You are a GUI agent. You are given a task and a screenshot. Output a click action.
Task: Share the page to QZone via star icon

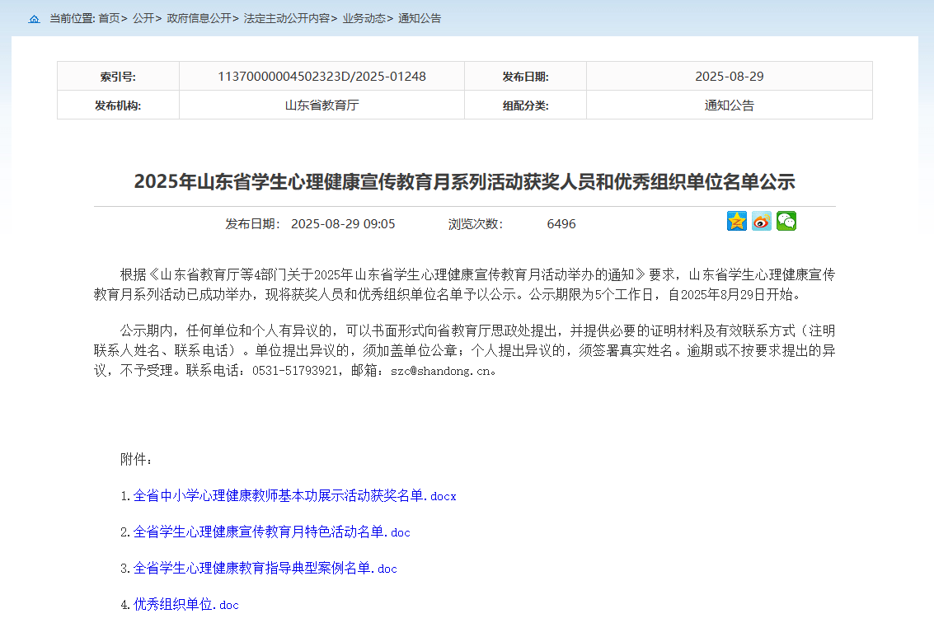click(736, 221)
